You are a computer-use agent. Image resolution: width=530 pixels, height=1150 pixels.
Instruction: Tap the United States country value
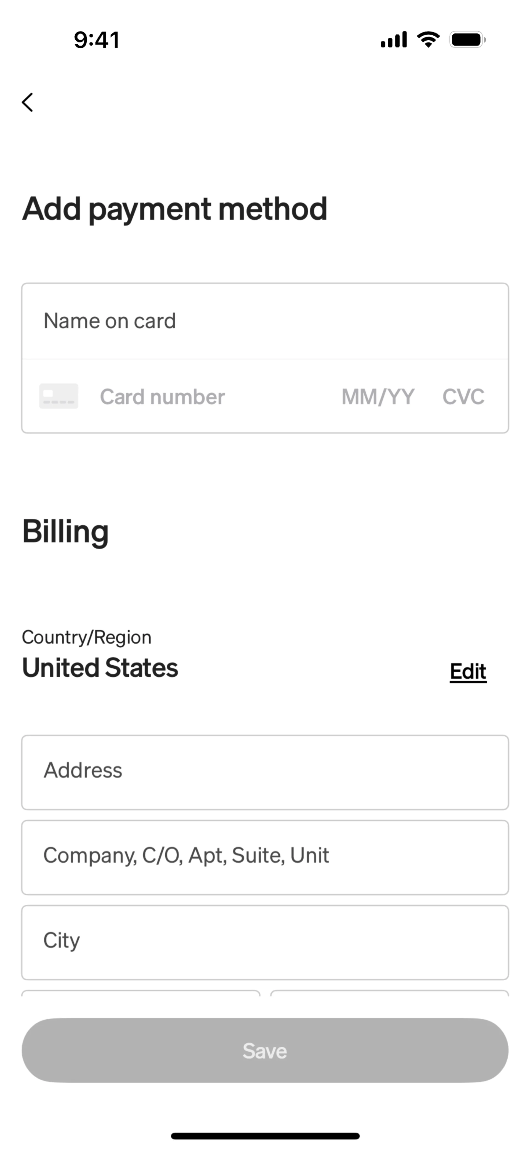pyautogui.click(x=100, y=668)
